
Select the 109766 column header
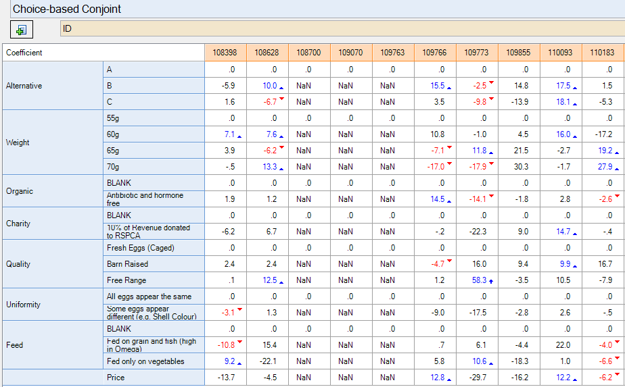pyautogui.click(x=434, y=53)
